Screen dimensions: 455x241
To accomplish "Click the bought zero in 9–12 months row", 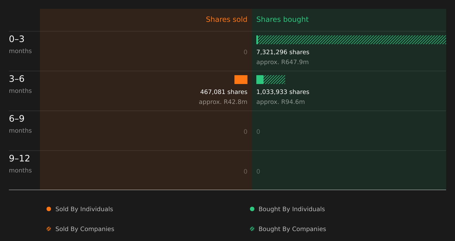I will [x=258, y=171].
